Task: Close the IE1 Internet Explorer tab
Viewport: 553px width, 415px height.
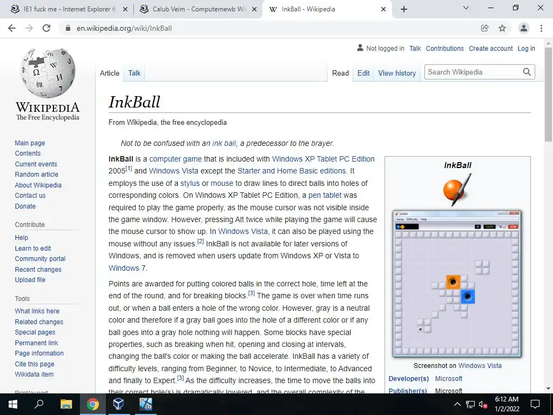Action: pos(125,10)
